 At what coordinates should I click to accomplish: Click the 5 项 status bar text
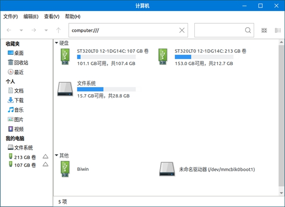[63, 202]
